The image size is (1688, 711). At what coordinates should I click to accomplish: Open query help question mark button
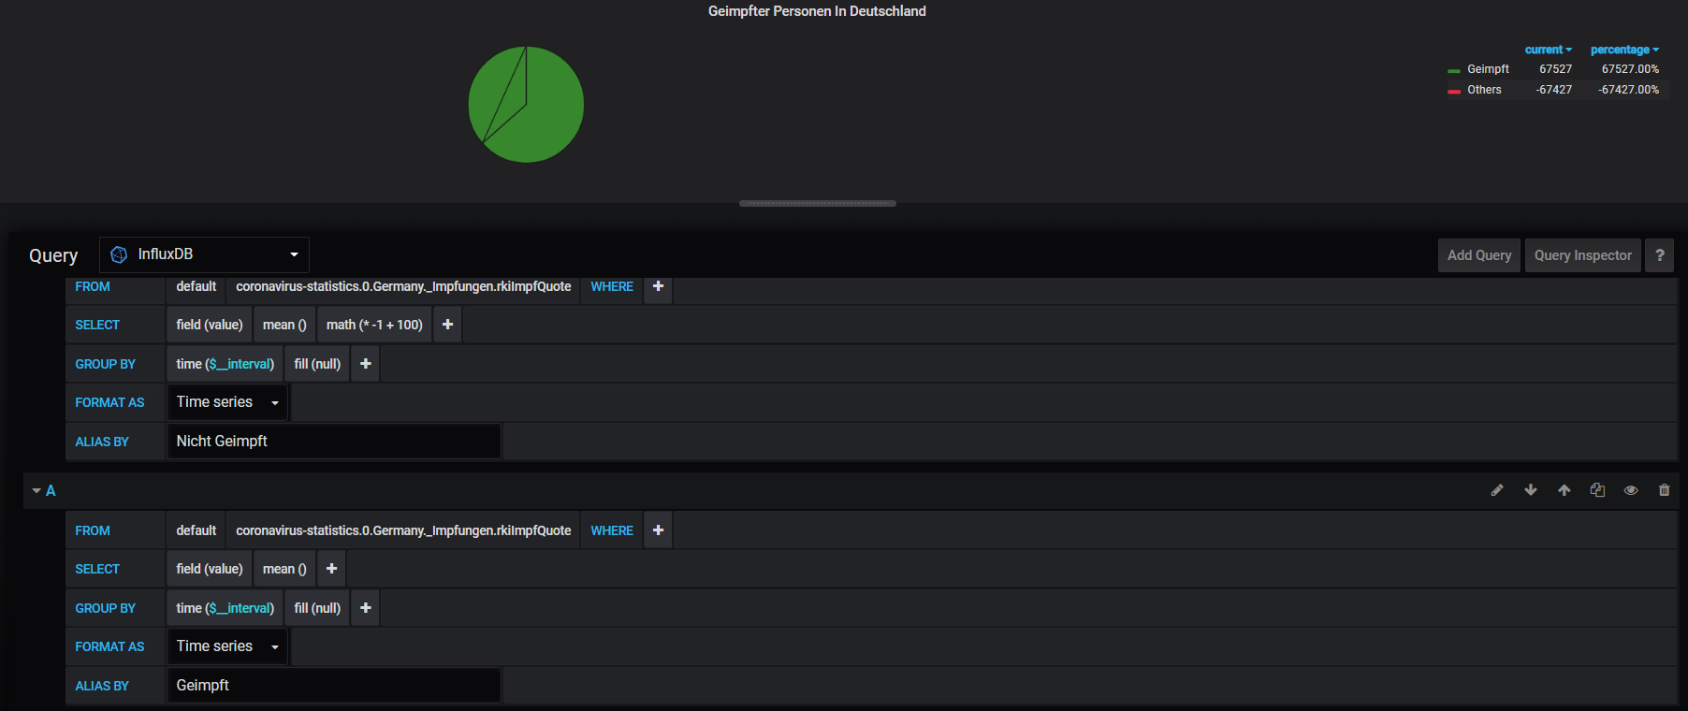point(1660,255)
